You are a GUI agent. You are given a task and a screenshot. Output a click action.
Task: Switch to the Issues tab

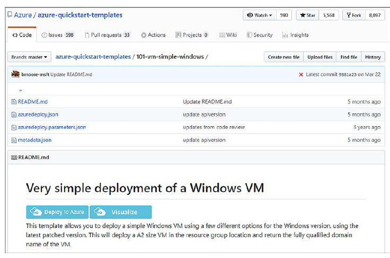[58, 35]
